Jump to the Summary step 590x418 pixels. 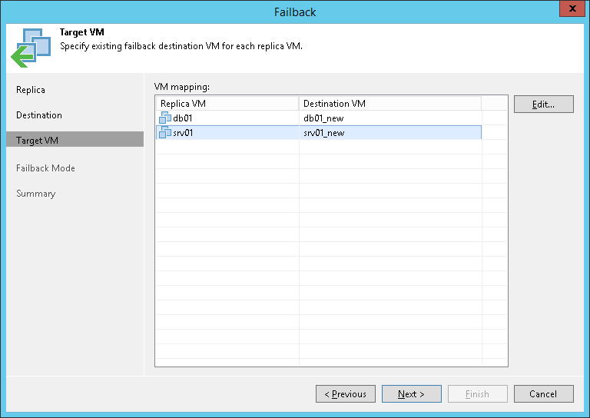tap(36, 194)
